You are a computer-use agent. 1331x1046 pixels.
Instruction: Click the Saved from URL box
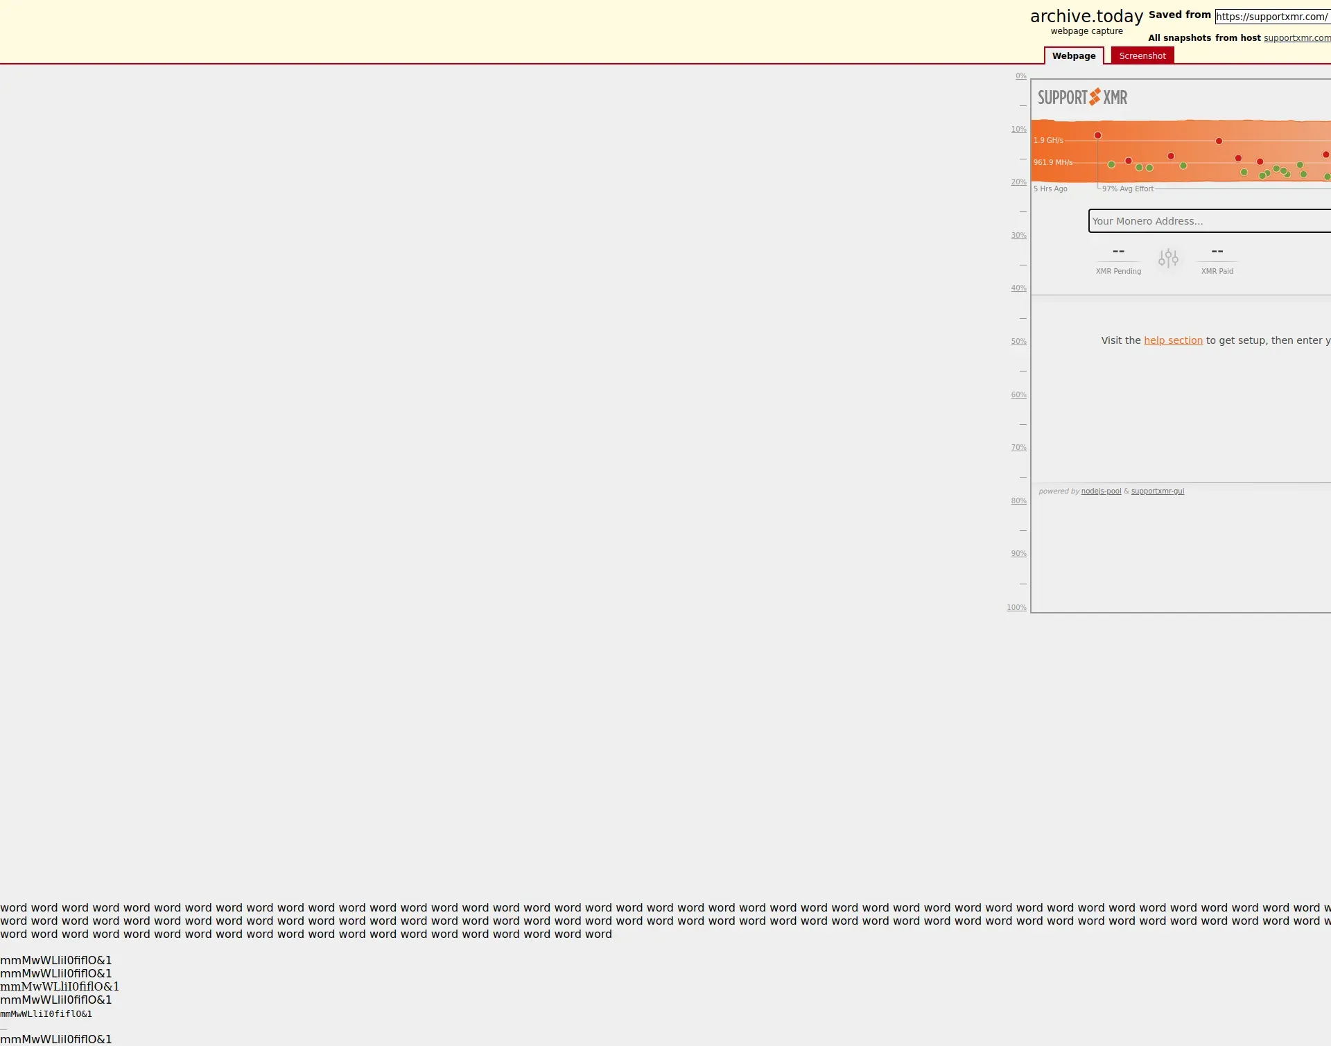1271,17
